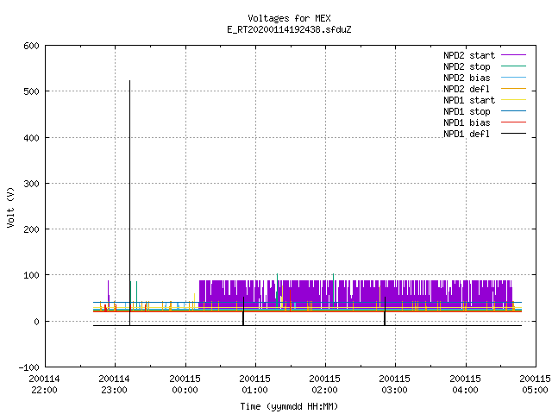Click the NPD2 bias legend label
This screenshot has height=414, width=552.
click(467, 78)
